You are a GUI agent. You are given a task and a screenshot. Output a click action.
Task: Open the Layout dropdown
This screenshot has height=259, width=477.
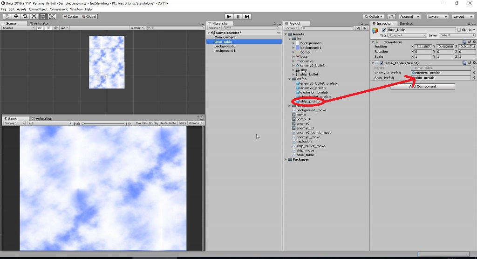pyautogui.click(x=463, y=16)
